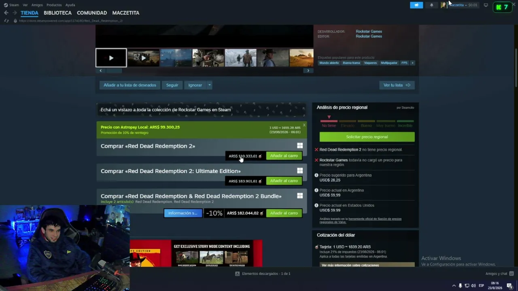Screen dimensions: 518x291
Task: Click the Seguir button
Action: point(172,85)
